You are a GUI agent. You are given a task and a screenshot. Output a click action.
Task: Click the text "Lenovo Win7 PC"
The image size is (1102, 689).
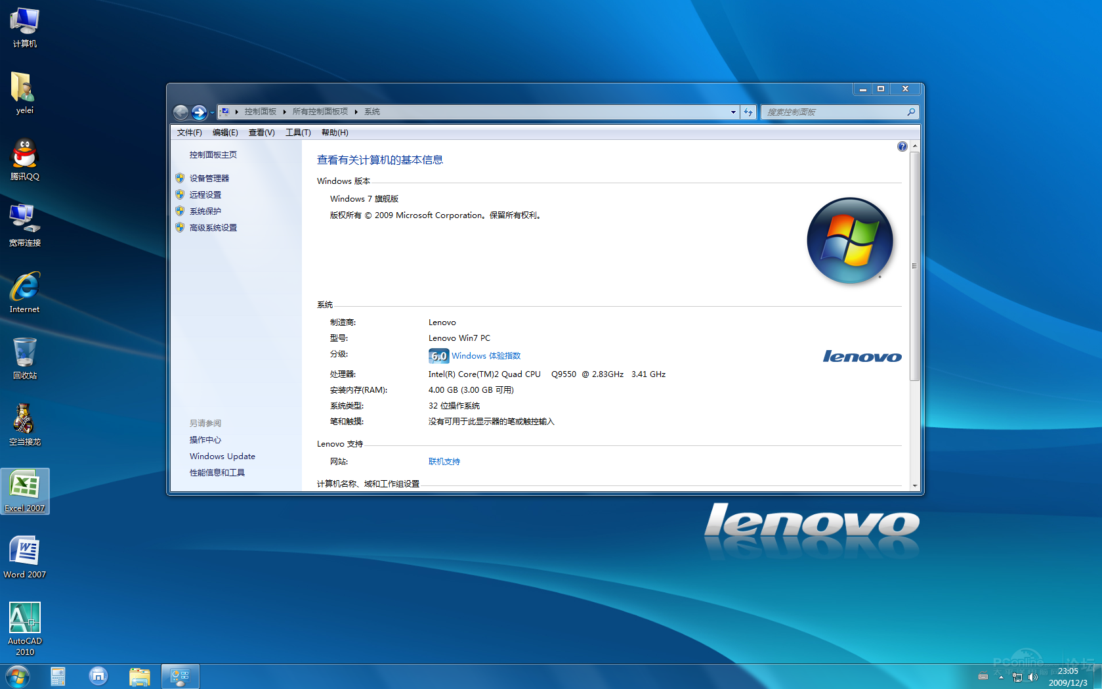tap(459, 338)
